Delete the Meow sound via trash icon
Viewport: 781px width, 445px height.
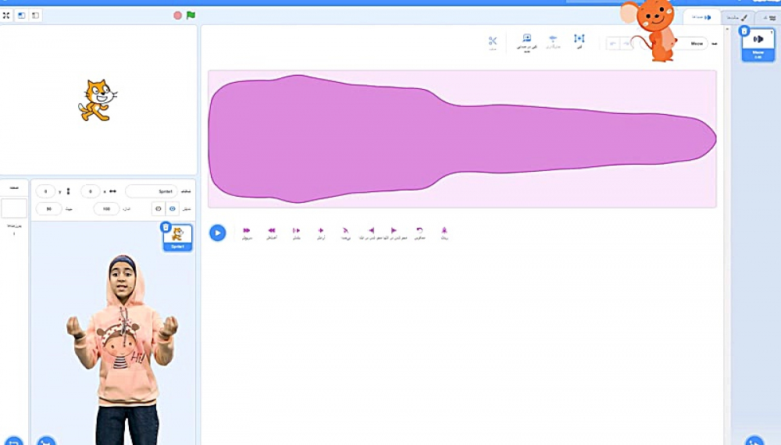click(744, 31)
